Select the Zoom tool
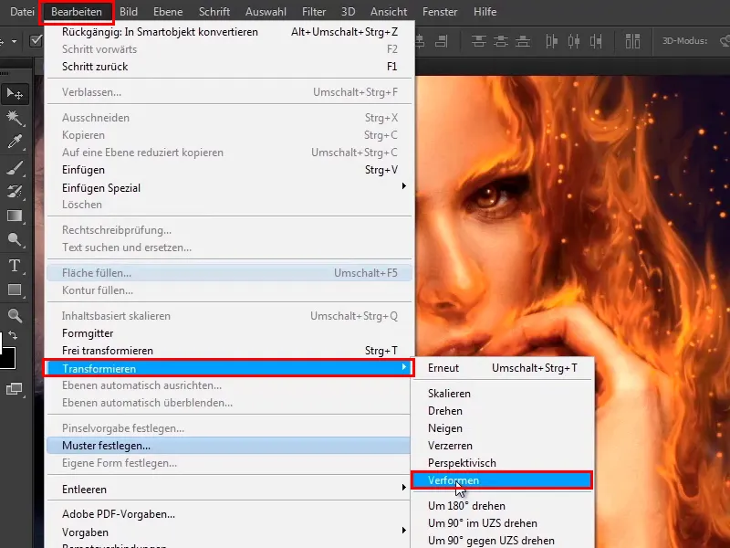 pos(15,316)
